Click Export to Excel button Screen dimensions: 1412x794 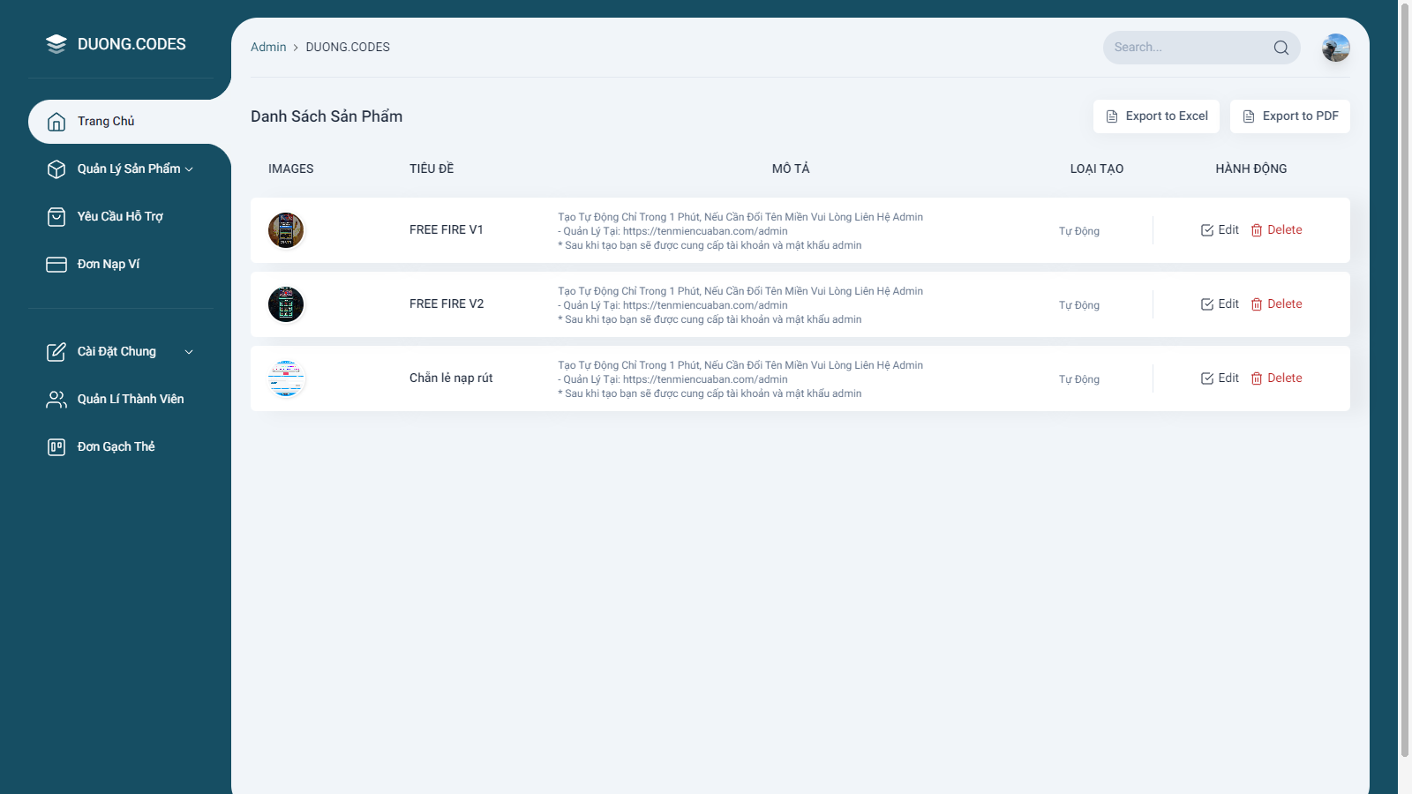(x=1156, y=116)
